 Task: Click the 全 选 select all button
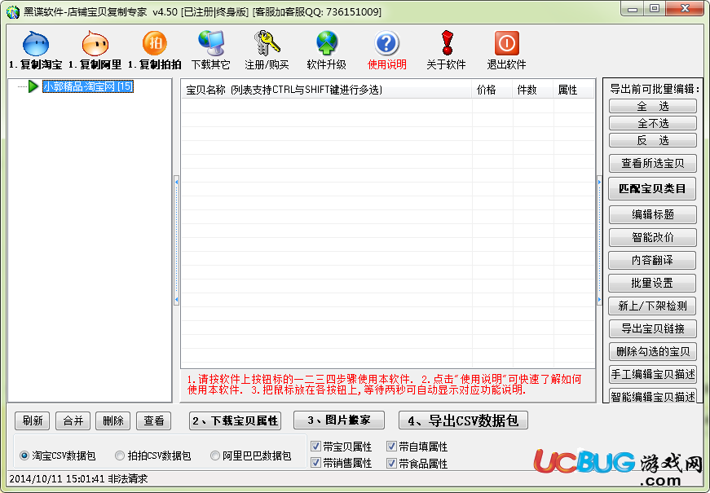pos(652,107)
